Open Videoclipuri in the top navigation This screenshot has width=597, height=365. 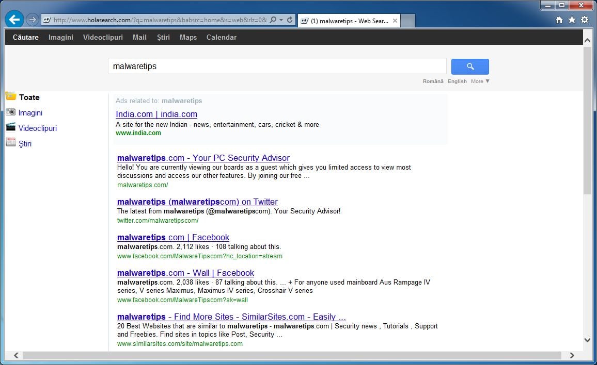tap(103, 37)
